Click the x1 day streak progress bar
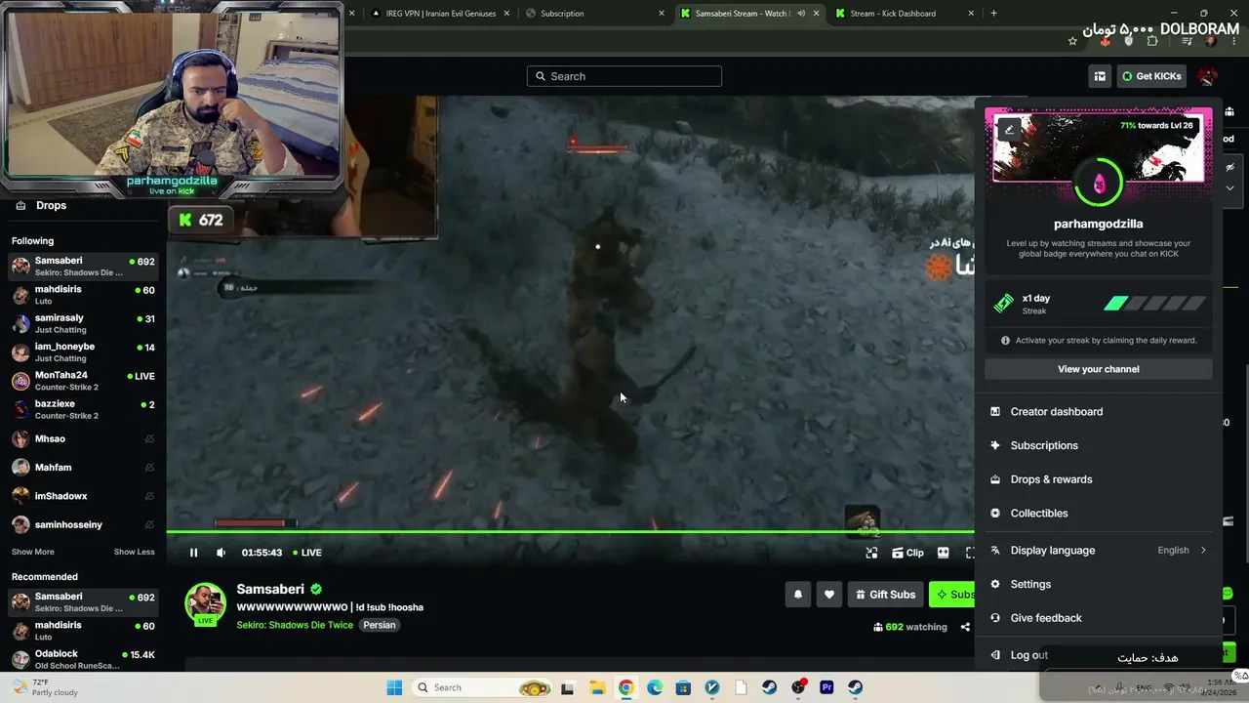The image size is (1249, 703). [1155, 305]
